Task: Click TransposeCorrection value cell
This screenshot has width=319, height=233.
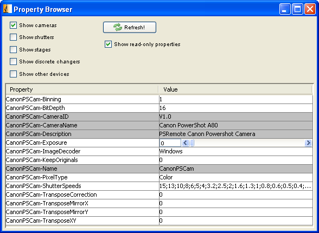Action: (x=236, y=195)
